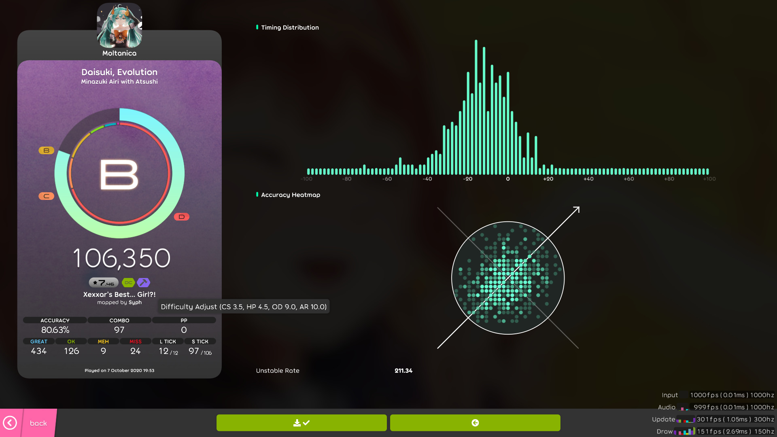Viewport: 777px width, 437px height.
Task: Click the Unstable Rate label
Action: pos(278,371)
